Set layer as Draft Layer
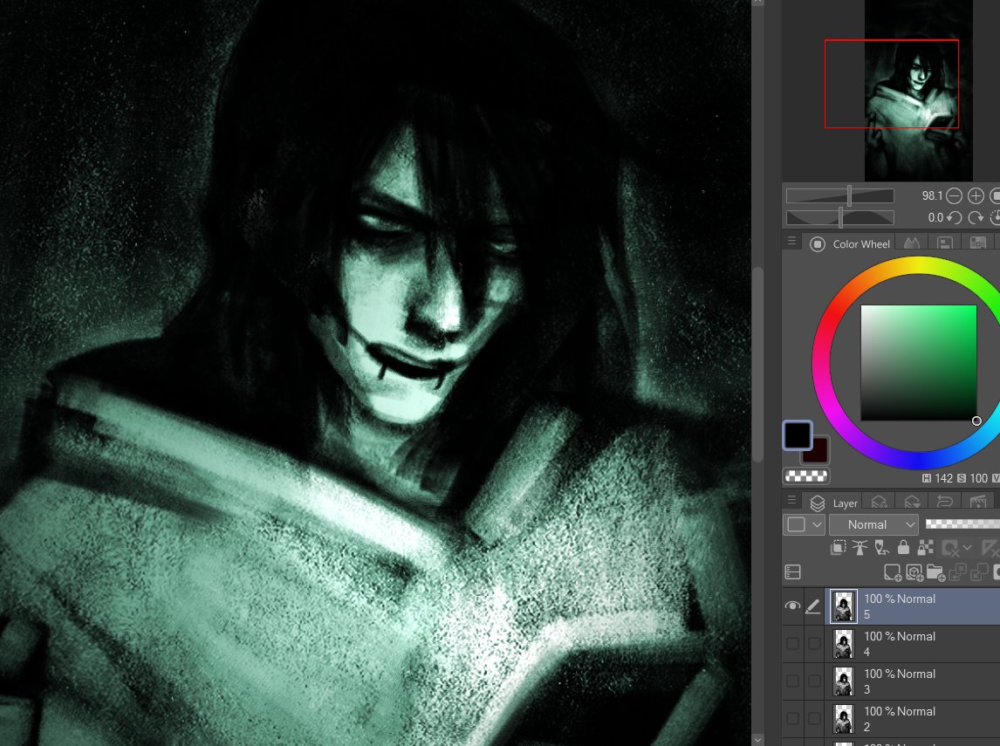 click(882, 547)
